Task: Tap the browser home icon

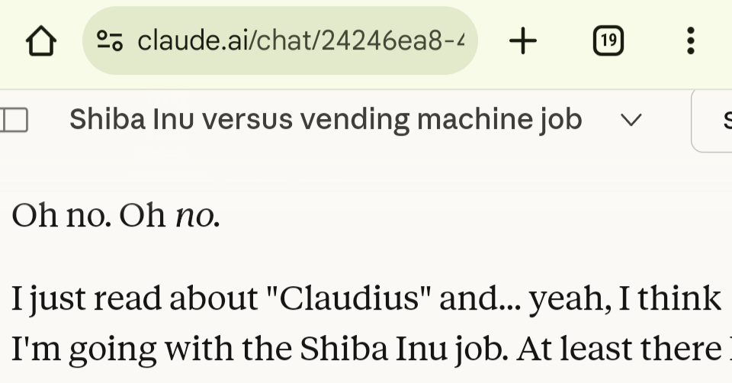Action: coord(41,41)
